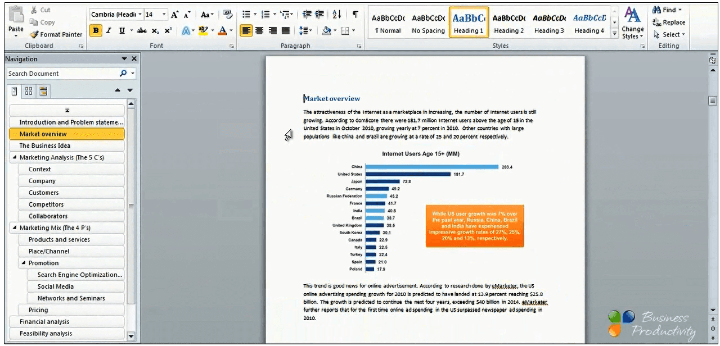Toggle Italic formatting
720x346 pixels.
pyautogui.click(x=108, y=30)
